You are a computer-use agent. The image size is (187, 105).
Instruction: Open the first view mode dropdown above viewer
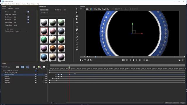pos(87,9)
